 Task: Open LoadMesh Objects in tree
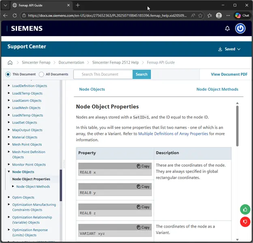tap(26, 108)
